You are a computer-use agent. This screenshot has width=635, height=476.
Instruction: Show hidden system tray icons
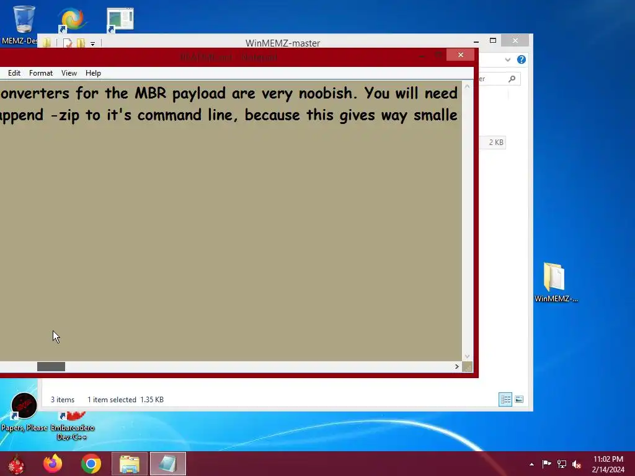click(x=531, y=464)
